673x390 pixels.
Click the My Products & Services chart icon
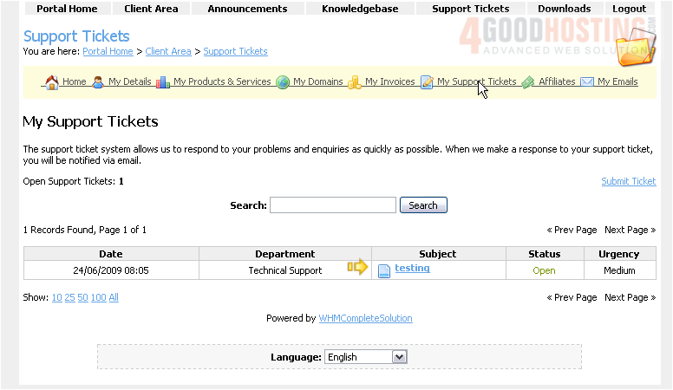coord(163,82)
